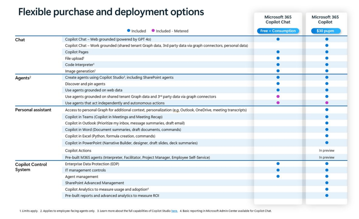This screenshot has height=219, width=359.
Task: Click "IT management controls" row text
Action: coord(86,170)
